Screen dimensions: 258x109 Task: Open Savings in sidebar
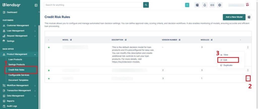[11, 41]
